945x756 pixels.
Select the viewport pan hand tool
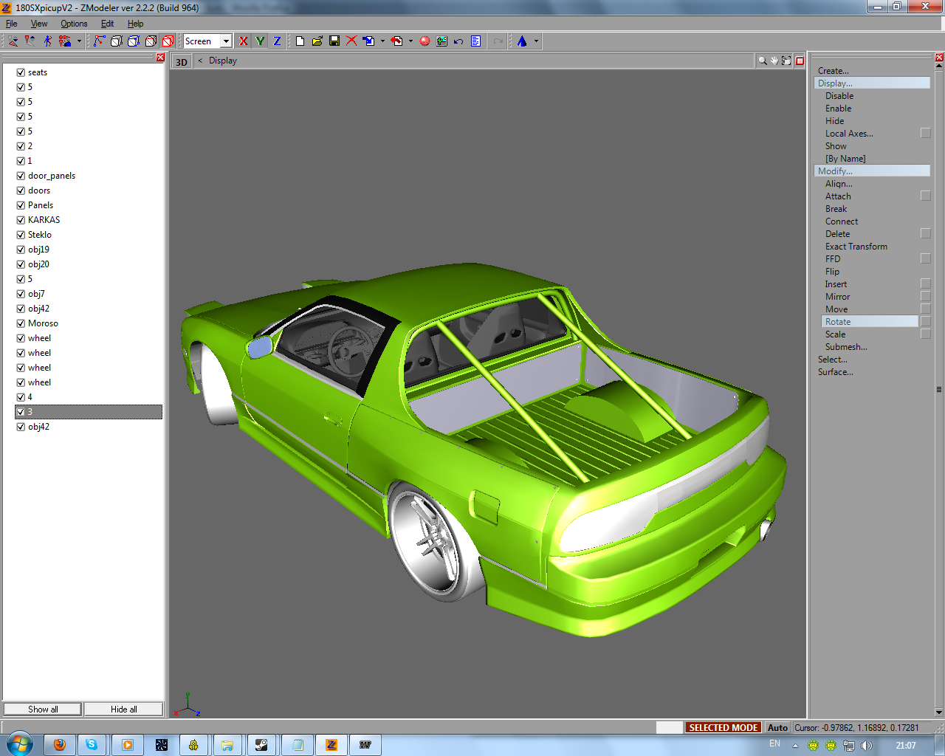click(x=774, y=61)
